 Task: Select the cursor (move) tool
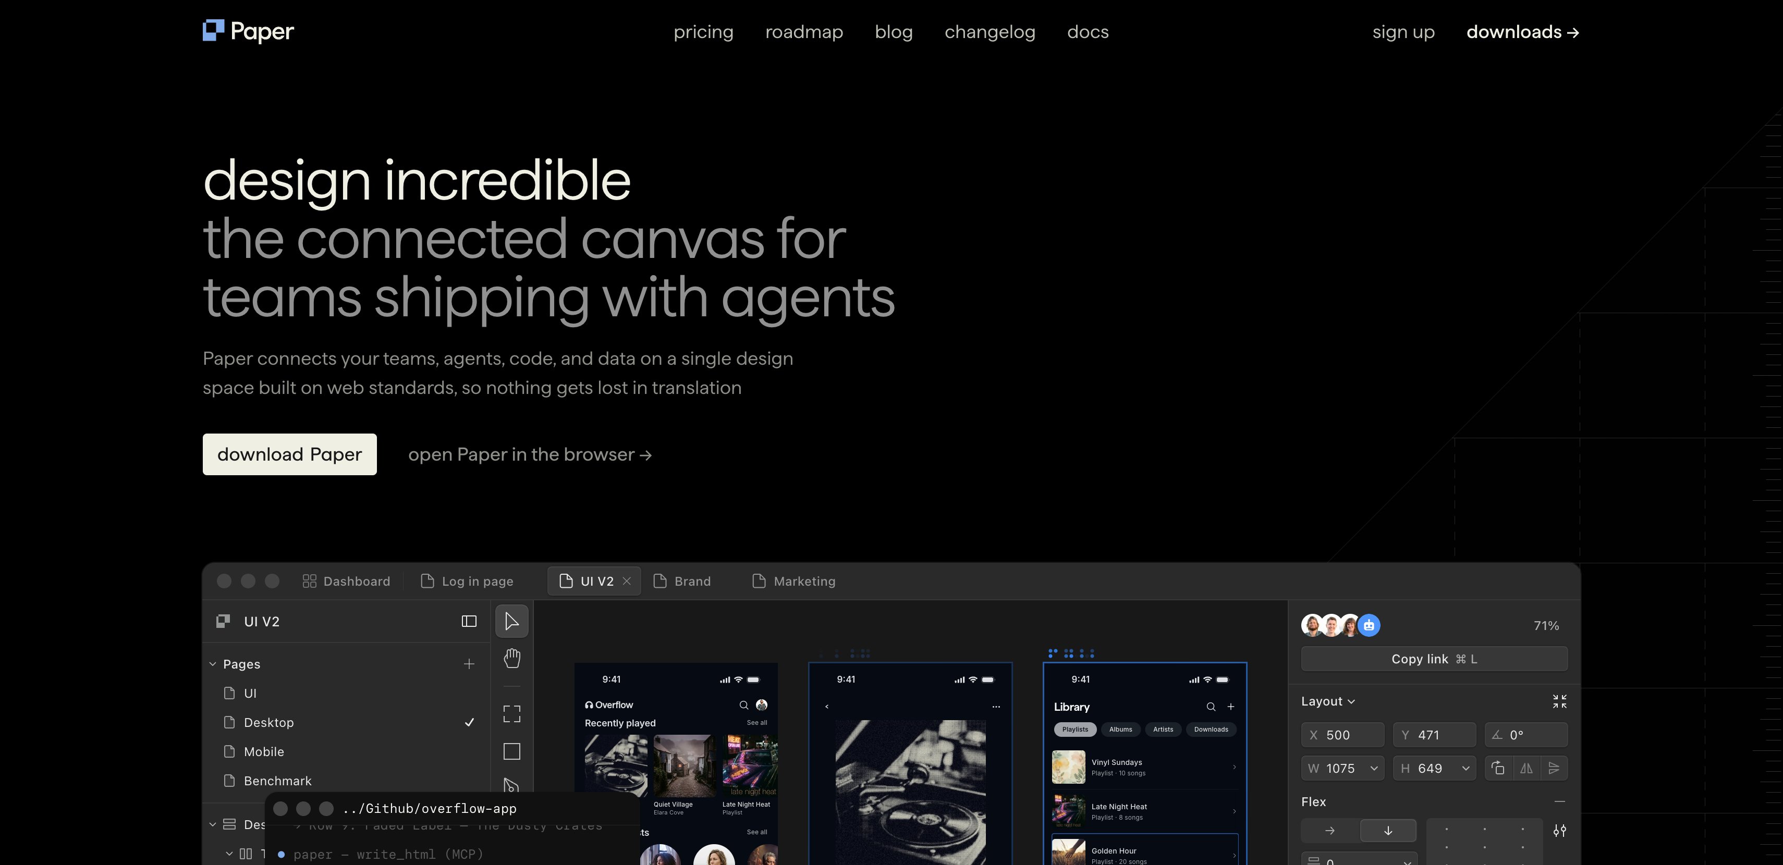(511, 621)
